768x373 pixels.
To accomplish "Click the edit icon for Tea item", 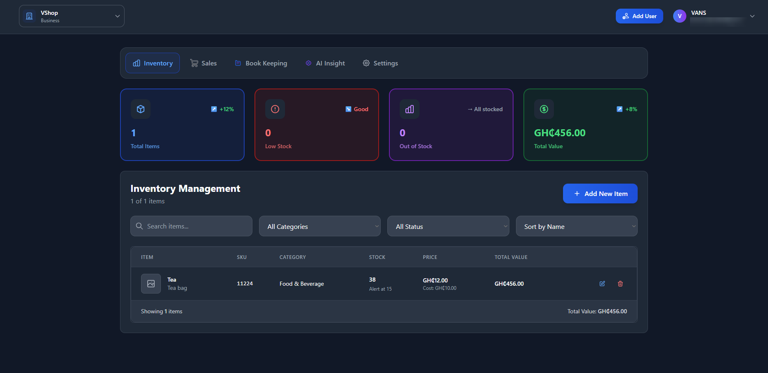I will 602,284.
